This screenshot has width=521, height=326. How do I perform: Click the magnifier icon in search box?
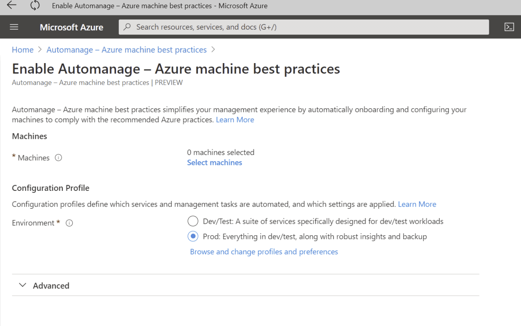[127, 27]
